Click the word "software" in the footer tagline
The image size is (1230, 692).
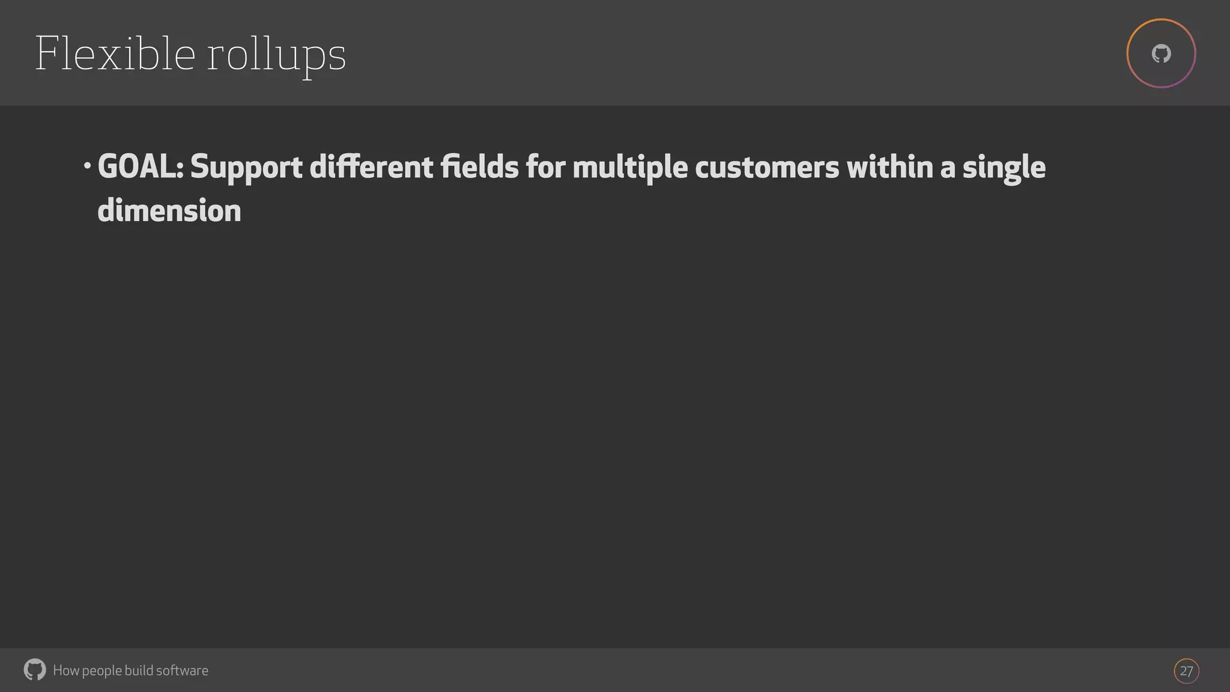click(x=182, y=670)
